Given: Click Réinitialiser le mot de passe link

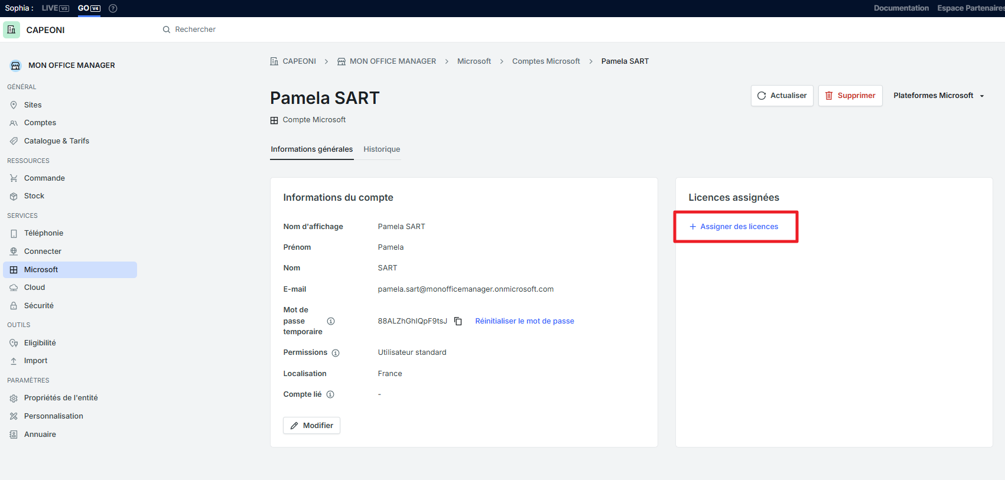Looking at the screenshot, I should (x=525, y=321).
